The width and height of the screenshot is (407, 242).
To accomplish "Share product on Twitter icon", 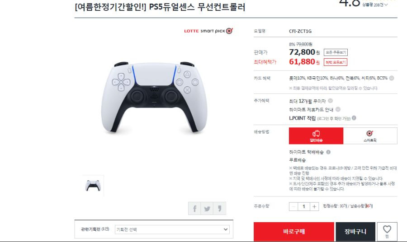I will pyautogui.click(x=207, y=208).
